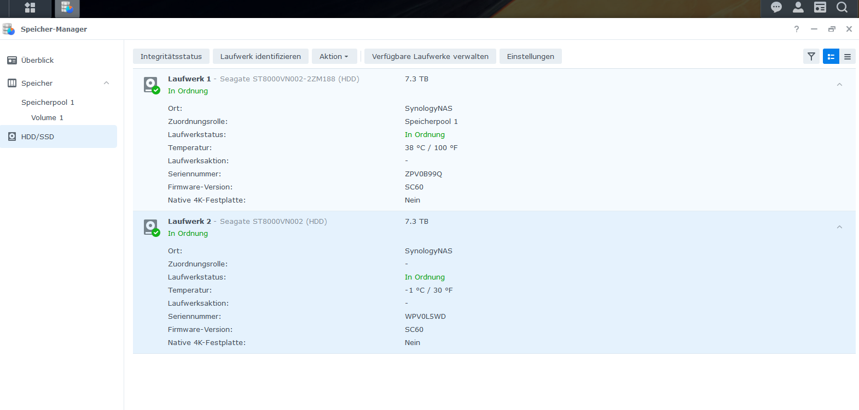The height and width of the screenshot is (410, 859).
Task: Click the Integritätsstatus button
Action: click(171, 56)
